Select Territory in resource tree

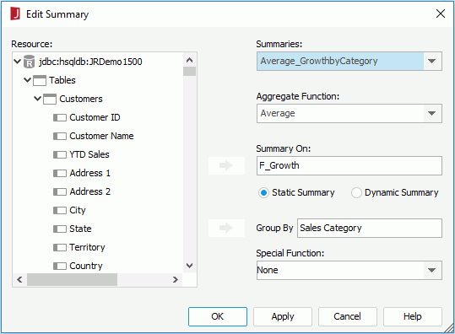87,248
